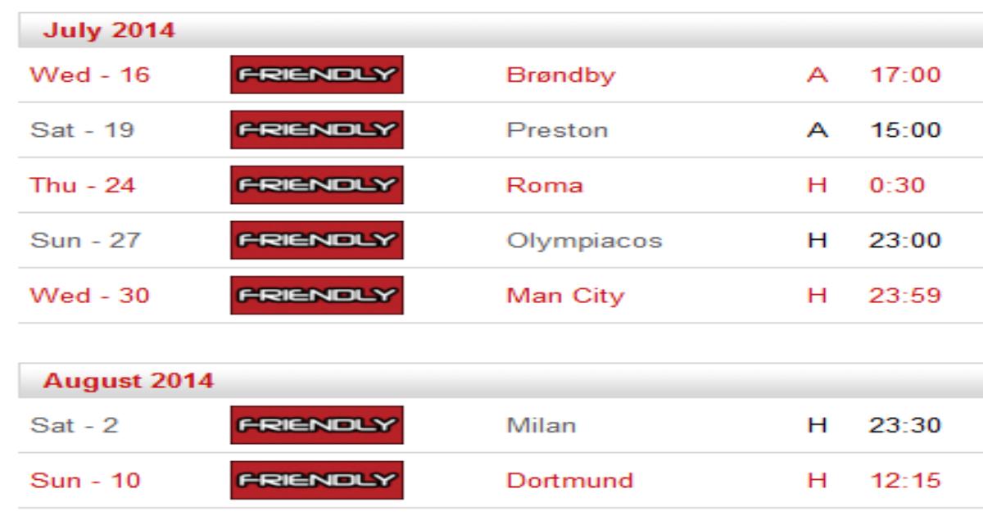The width and height of the screenshot is (983, 516).
Task: Select the Sun - 10 date entry
Action: [85, 482]
